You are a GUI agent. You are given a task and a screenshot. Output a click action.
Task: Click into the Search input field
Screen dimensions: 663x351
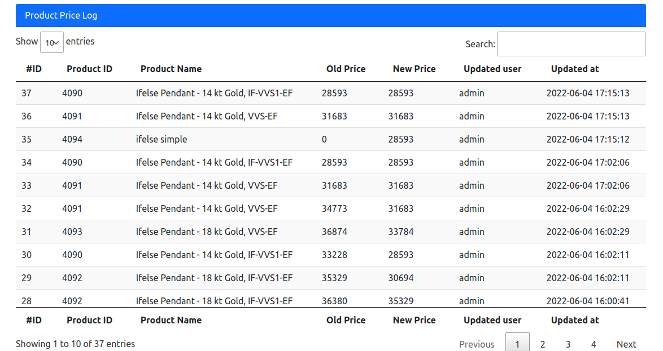[x=572, y=44]
